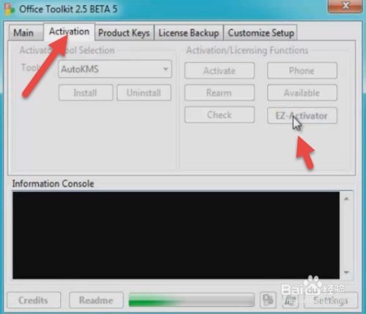The width and height of the screenshot is (366, 314).
Task: Click the Information Console label
Action: [53, 183]
